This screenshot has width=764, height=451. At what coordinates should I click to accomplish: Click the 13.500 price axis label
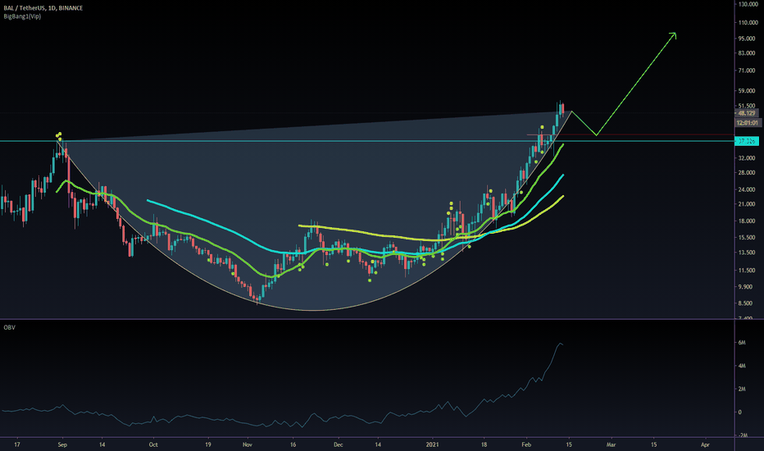click(747, 253)
